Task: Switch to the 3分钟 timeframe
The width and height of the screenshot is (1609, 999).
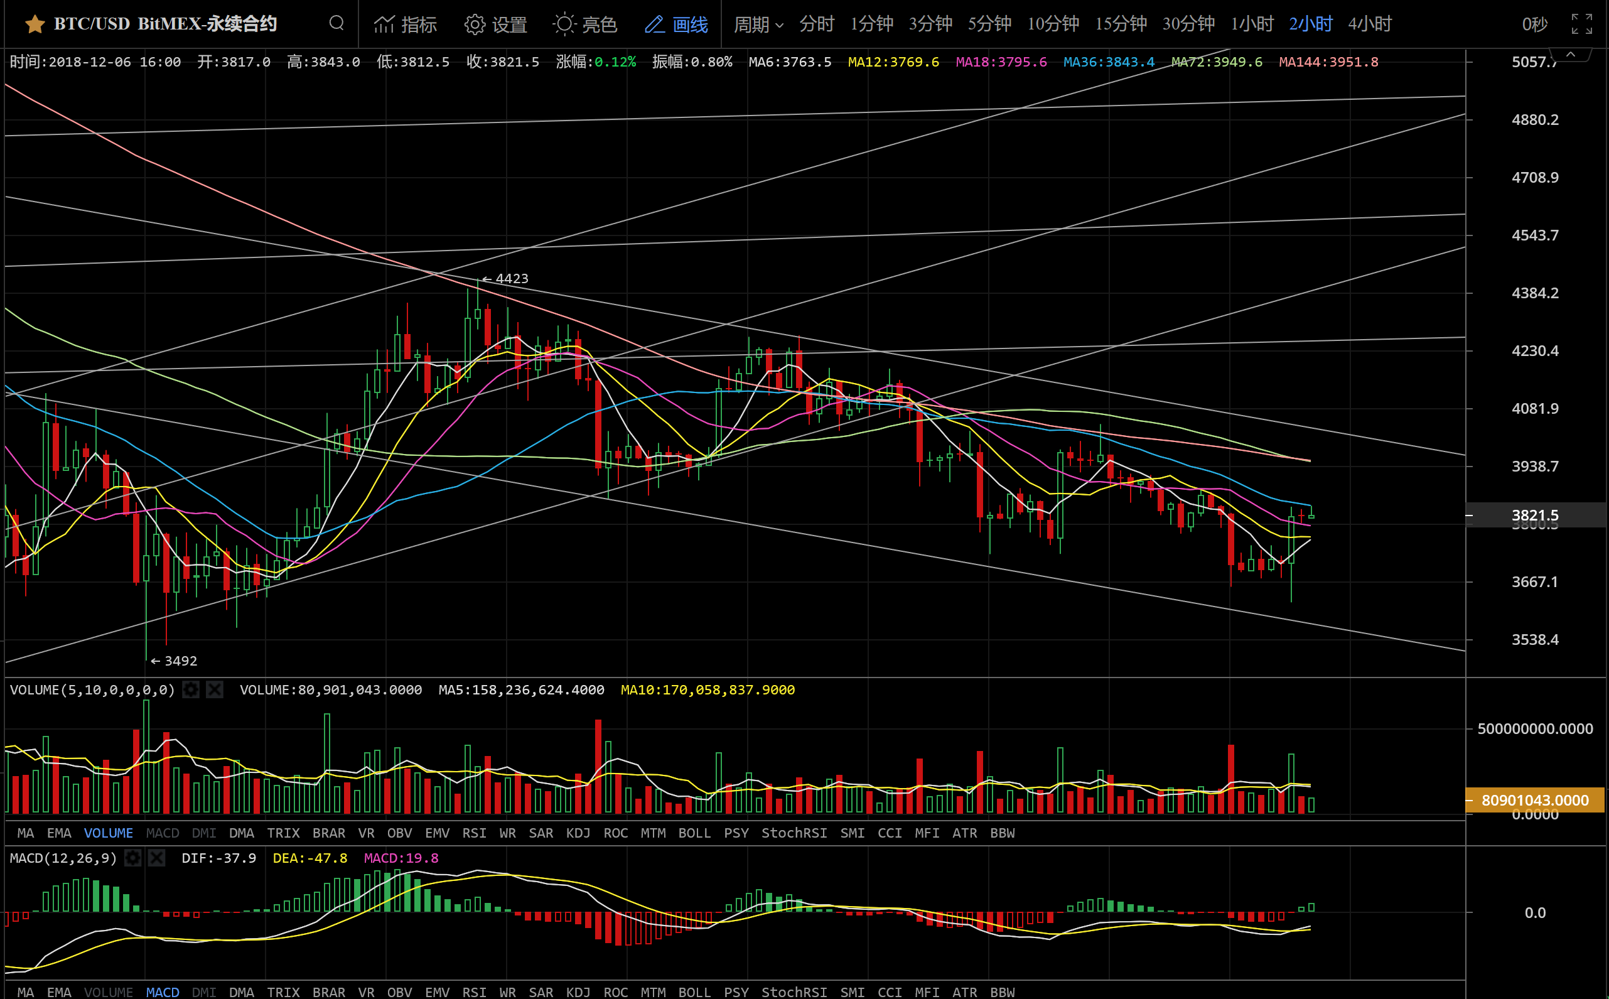Action: (930, 24)
